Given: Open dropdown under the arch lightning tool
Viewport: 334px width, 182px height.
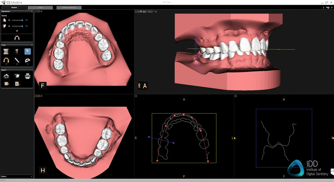Looking at the screenshot, I should [x=6, y=64].
